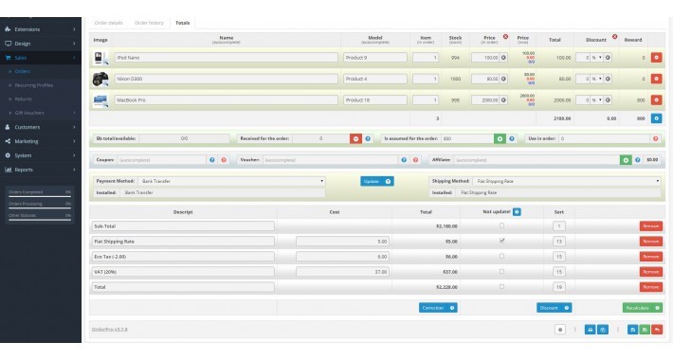Click the iPod Nano product thumbnail

(100, 58)
